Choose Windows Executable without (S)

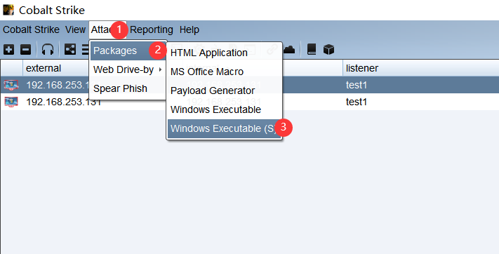coord(225,109)
